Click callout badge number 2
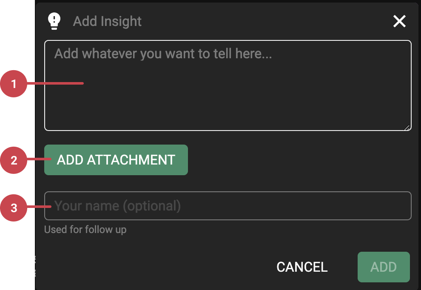 point(13,160)
